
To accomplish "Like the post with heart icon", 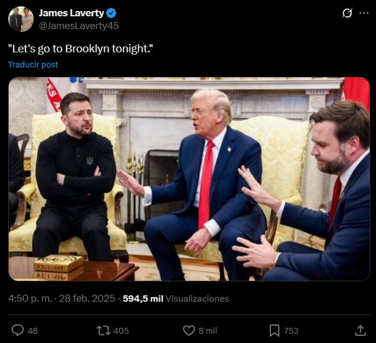I will tap(189, 331).
